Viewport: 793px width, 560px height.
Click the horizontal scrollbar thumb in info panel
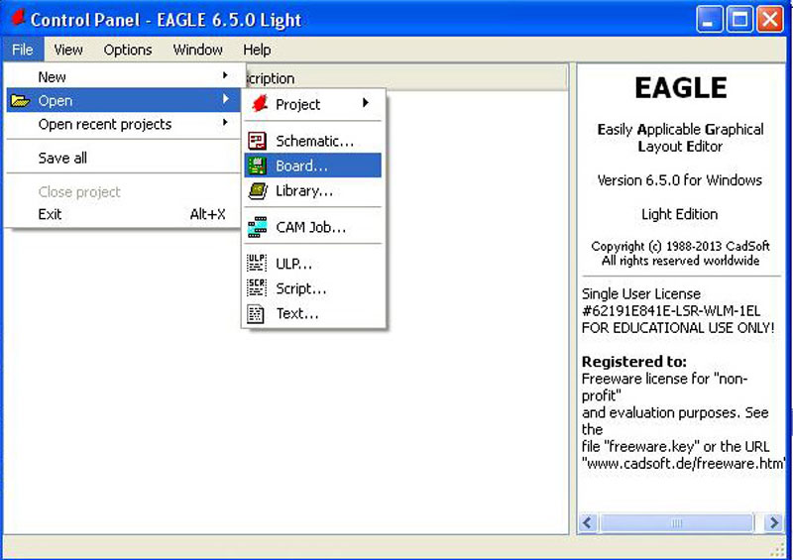[677, 522]
